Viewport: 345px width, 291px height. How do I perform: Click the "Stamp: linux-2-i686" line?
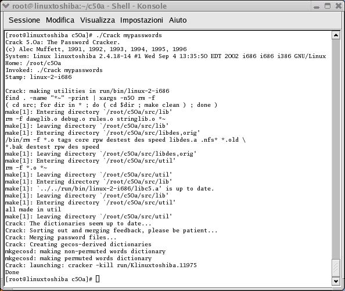click(38, 77)
